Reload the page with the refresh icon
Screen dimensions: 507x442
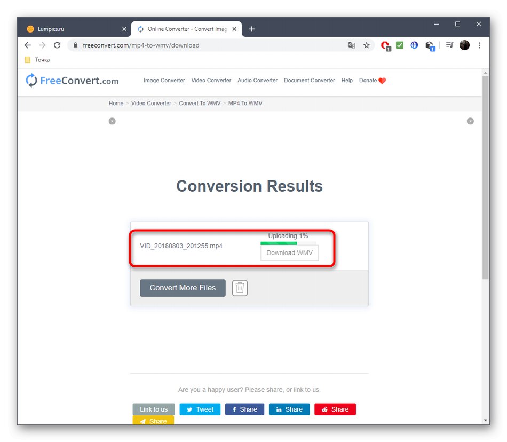57,45
